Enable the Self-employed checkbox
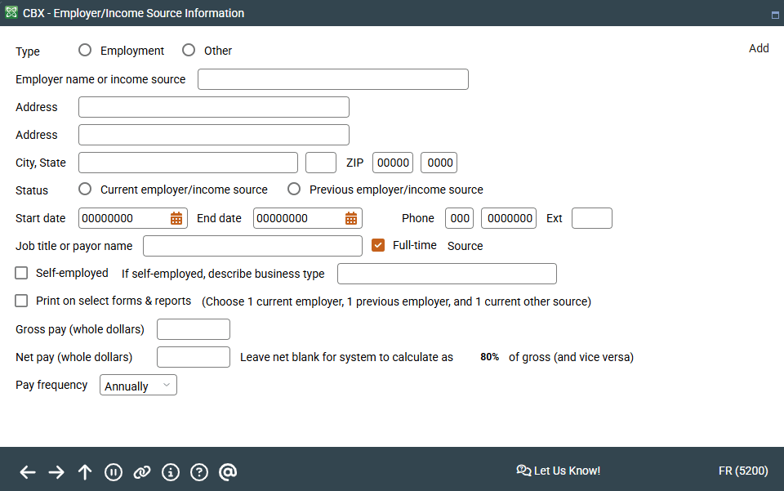 pyautogui.click(x=20, y=272)
